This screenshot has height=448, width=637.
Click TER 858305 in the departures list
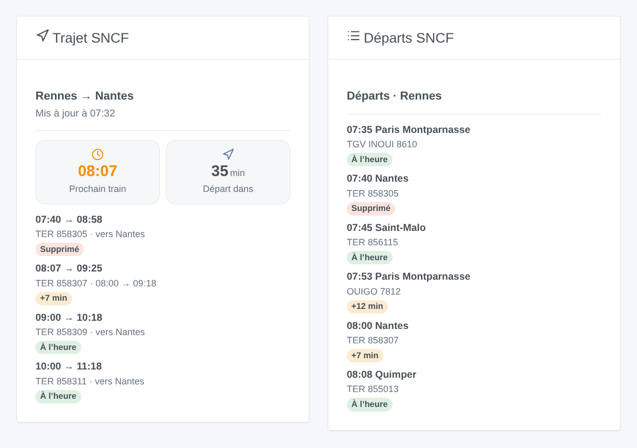point(372,193)
